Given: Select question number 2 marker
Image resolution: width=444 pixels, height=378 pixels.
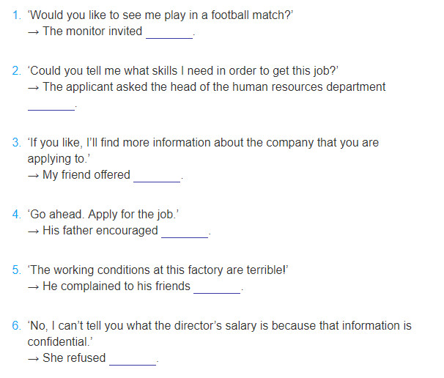Looking at the screenshot, I should point(17,71).
